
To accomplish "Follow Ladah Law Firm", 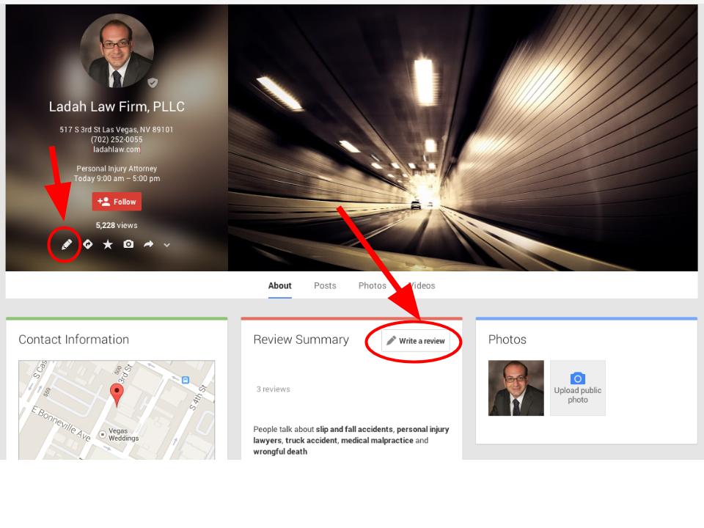I will (x=117, y=202).
